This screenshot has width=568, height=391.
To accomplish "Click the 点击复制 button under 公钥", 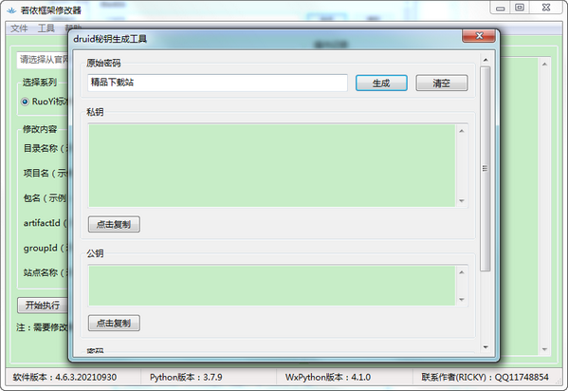I will coord(114,323).
